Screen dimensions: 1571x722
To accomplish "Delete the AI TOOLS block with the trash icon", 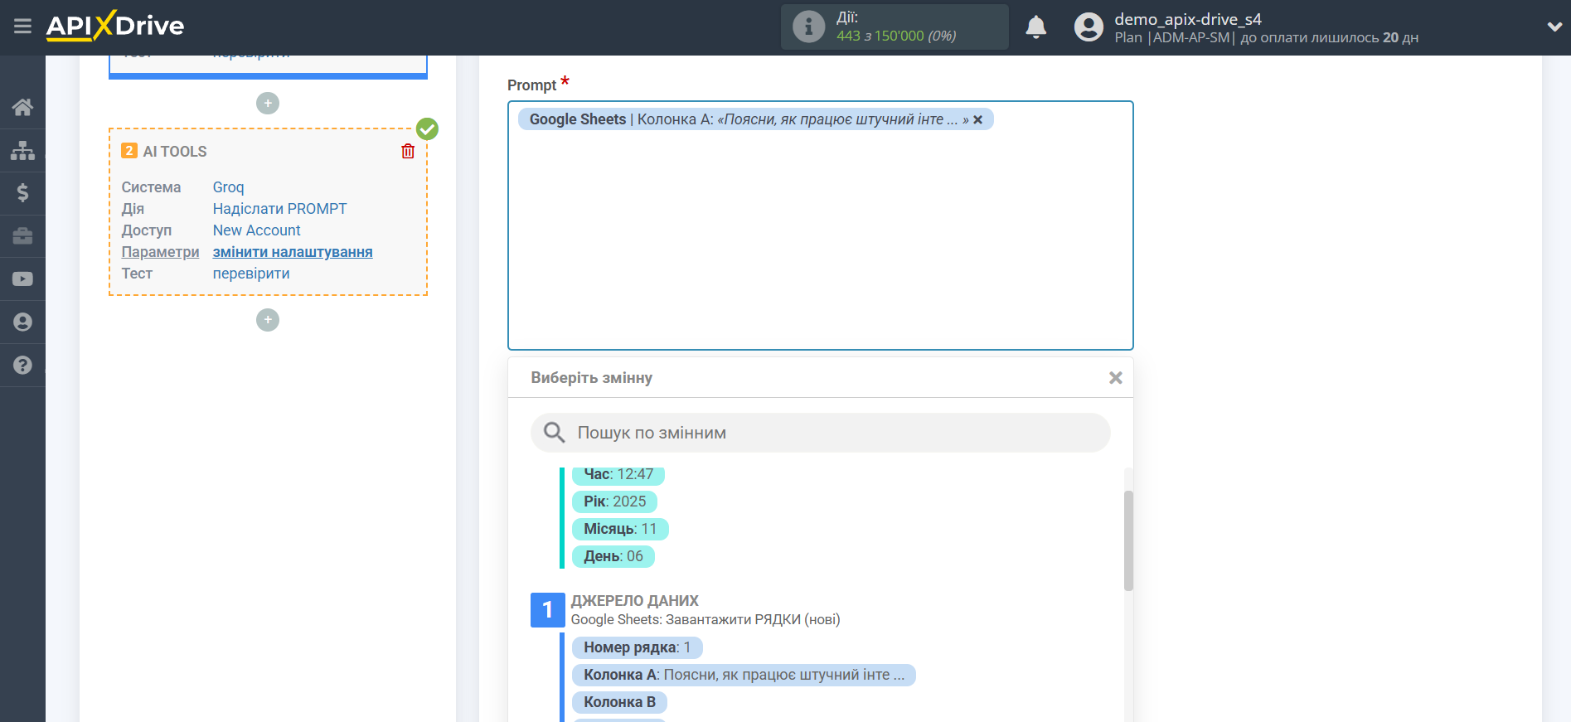I will coord(408,151).
